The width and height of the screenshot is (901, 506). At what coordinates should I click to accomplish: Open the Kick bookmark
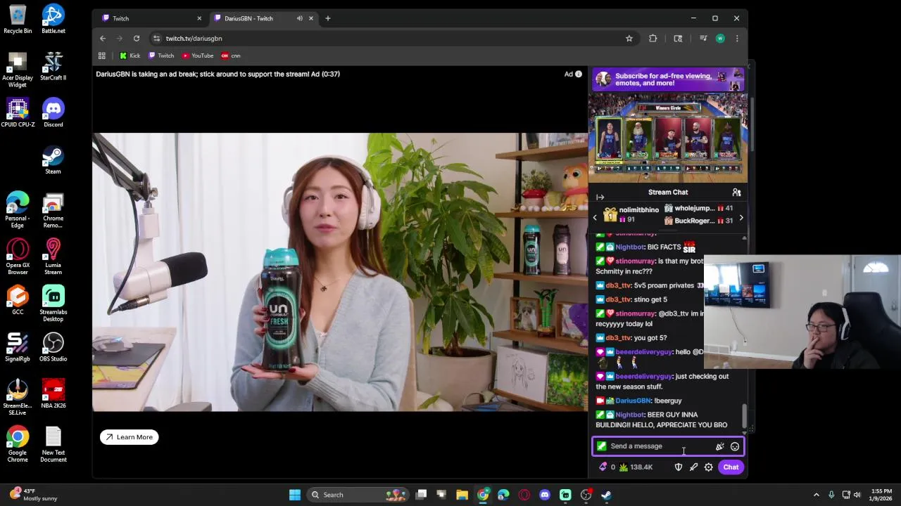(130, 56)
